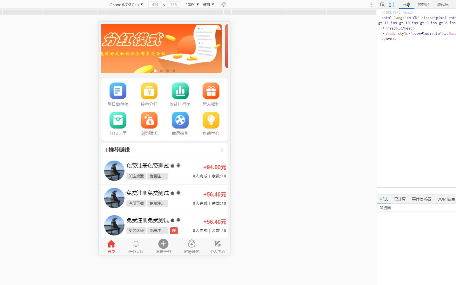Switch to DOM 断点 tab
Screen dimensions: 456x285
446,199
